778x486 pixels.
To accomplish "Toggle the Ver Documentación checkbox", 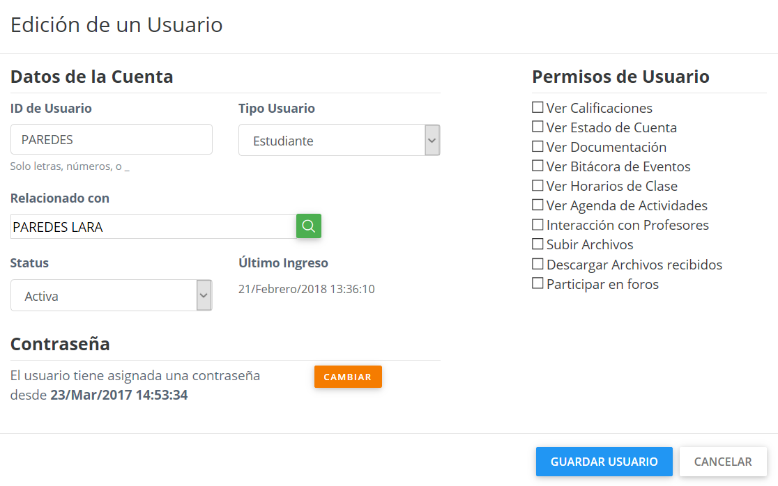I will coord(537,147).
